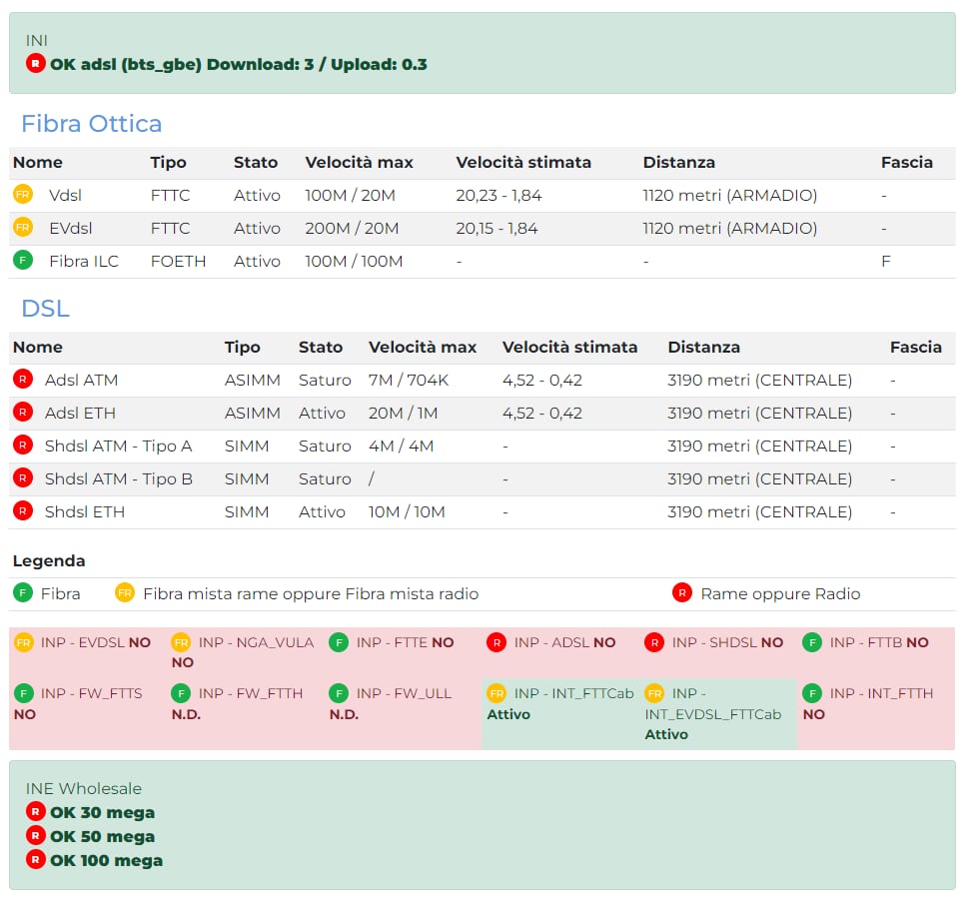The image size is (971, 899).
Task: Click the red Rame oppure Radio legend icon
Action: coord(682,593)
